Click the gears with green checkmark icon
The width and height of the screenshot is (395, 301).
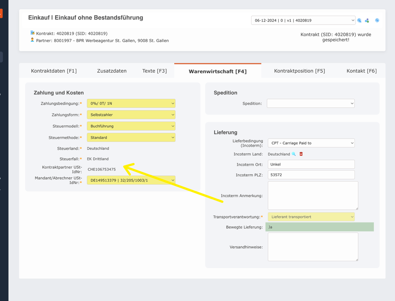[367, 20]
